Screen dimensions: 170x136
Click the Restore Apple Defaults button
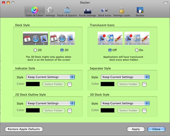point(24,129)
